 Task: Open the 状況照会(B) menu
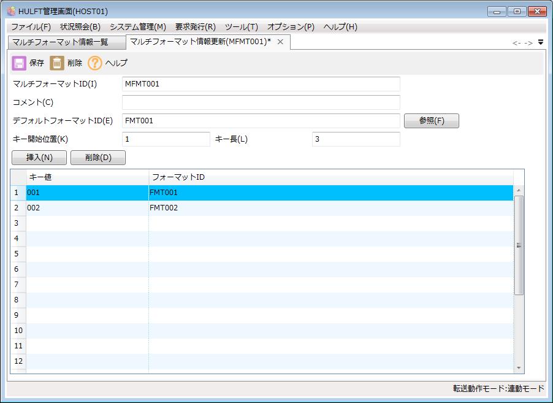(x=80, y=27)
